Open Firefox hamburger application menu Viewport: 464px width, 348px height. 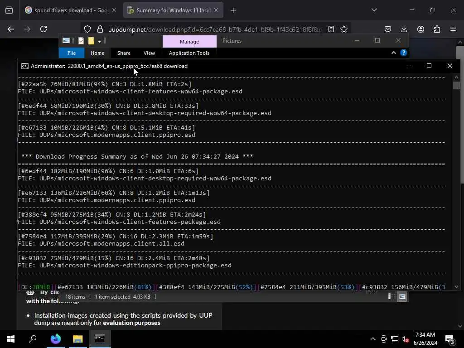[x=453, y=29]
